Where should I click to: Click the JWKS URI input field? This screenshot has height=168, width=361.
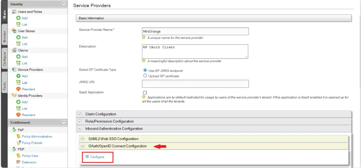[x=195, y=84]
